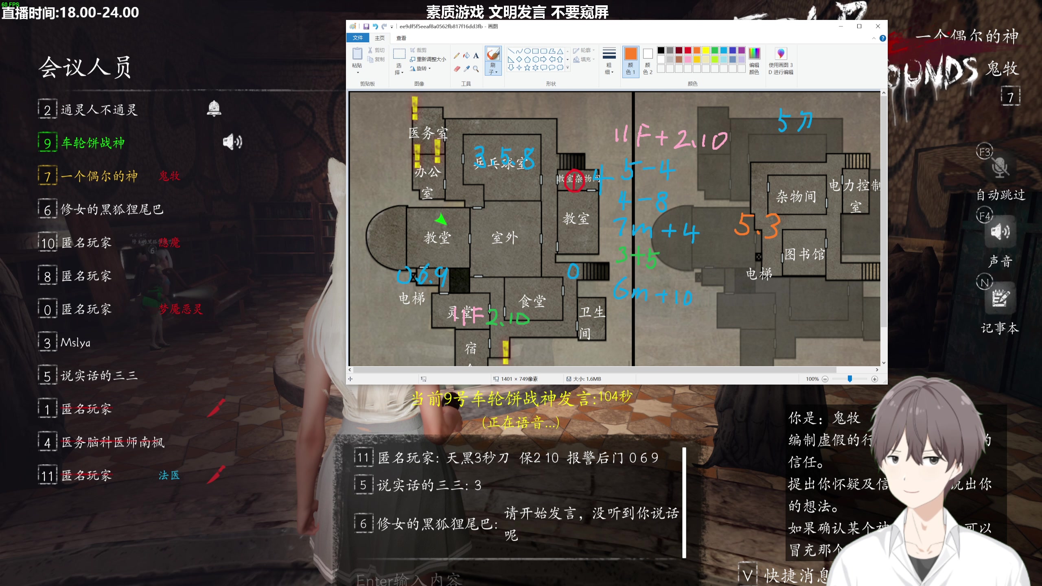Choose the black color swatch

tap(661, 50)
